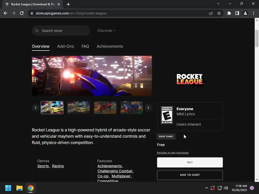
Task: Click the Chrome taskbar icon
Action: 31,188
